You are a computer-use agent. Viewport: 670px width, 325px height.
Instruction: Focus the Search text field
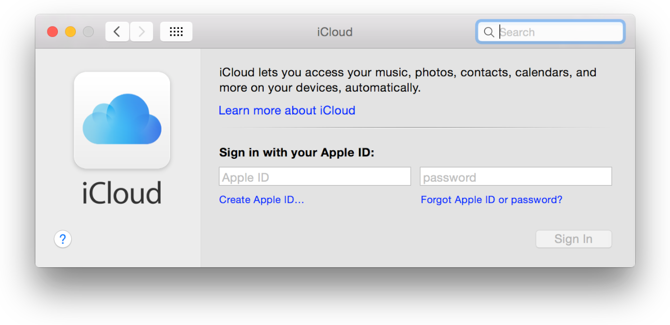point(558,32)
